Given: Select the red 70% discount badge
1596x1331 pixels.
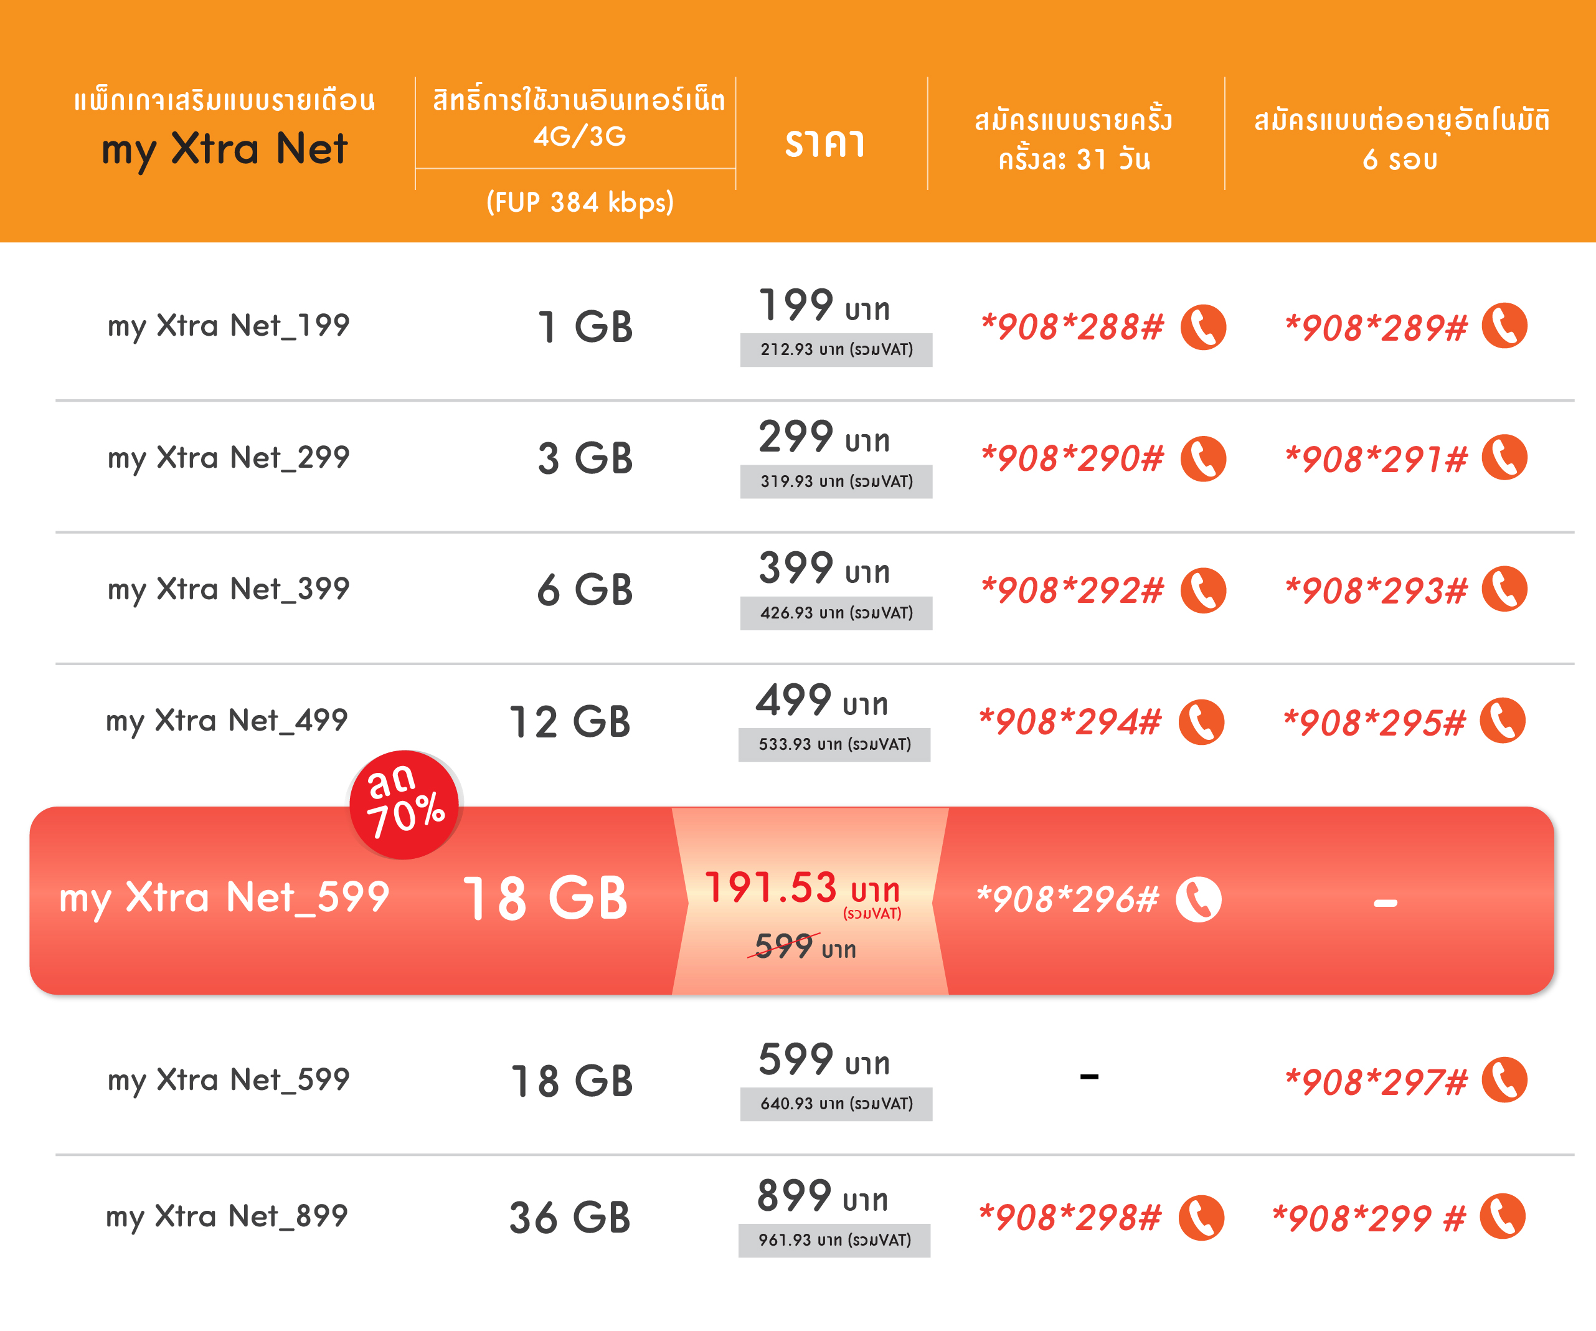Looking at the screenshot, I should click(x=404, y=805).
